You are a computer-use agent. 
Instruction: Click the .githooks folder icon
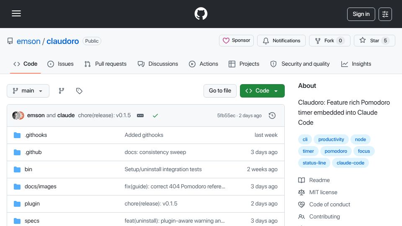click(x=17, y=135)
